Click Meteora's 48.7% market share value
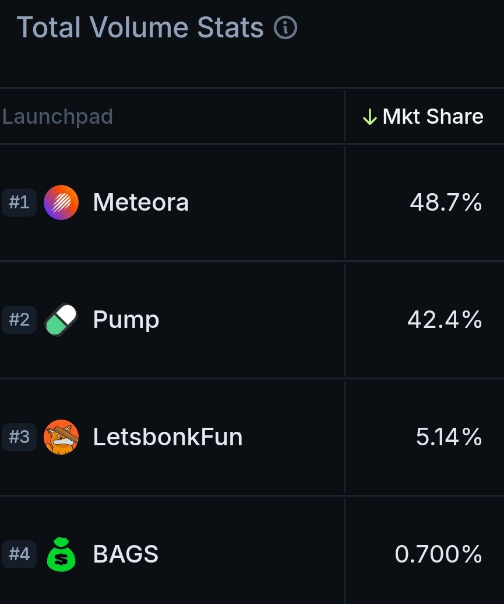The height and width of the screenshot is (604, 504). click(446, 203)
